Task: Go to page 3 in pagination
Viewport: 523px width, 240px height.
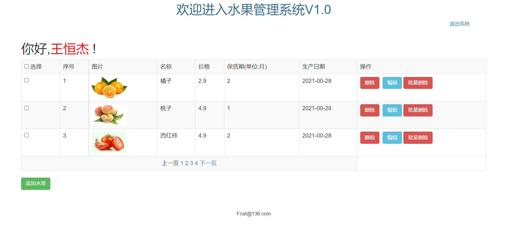Action: click(x=192, y=163)
